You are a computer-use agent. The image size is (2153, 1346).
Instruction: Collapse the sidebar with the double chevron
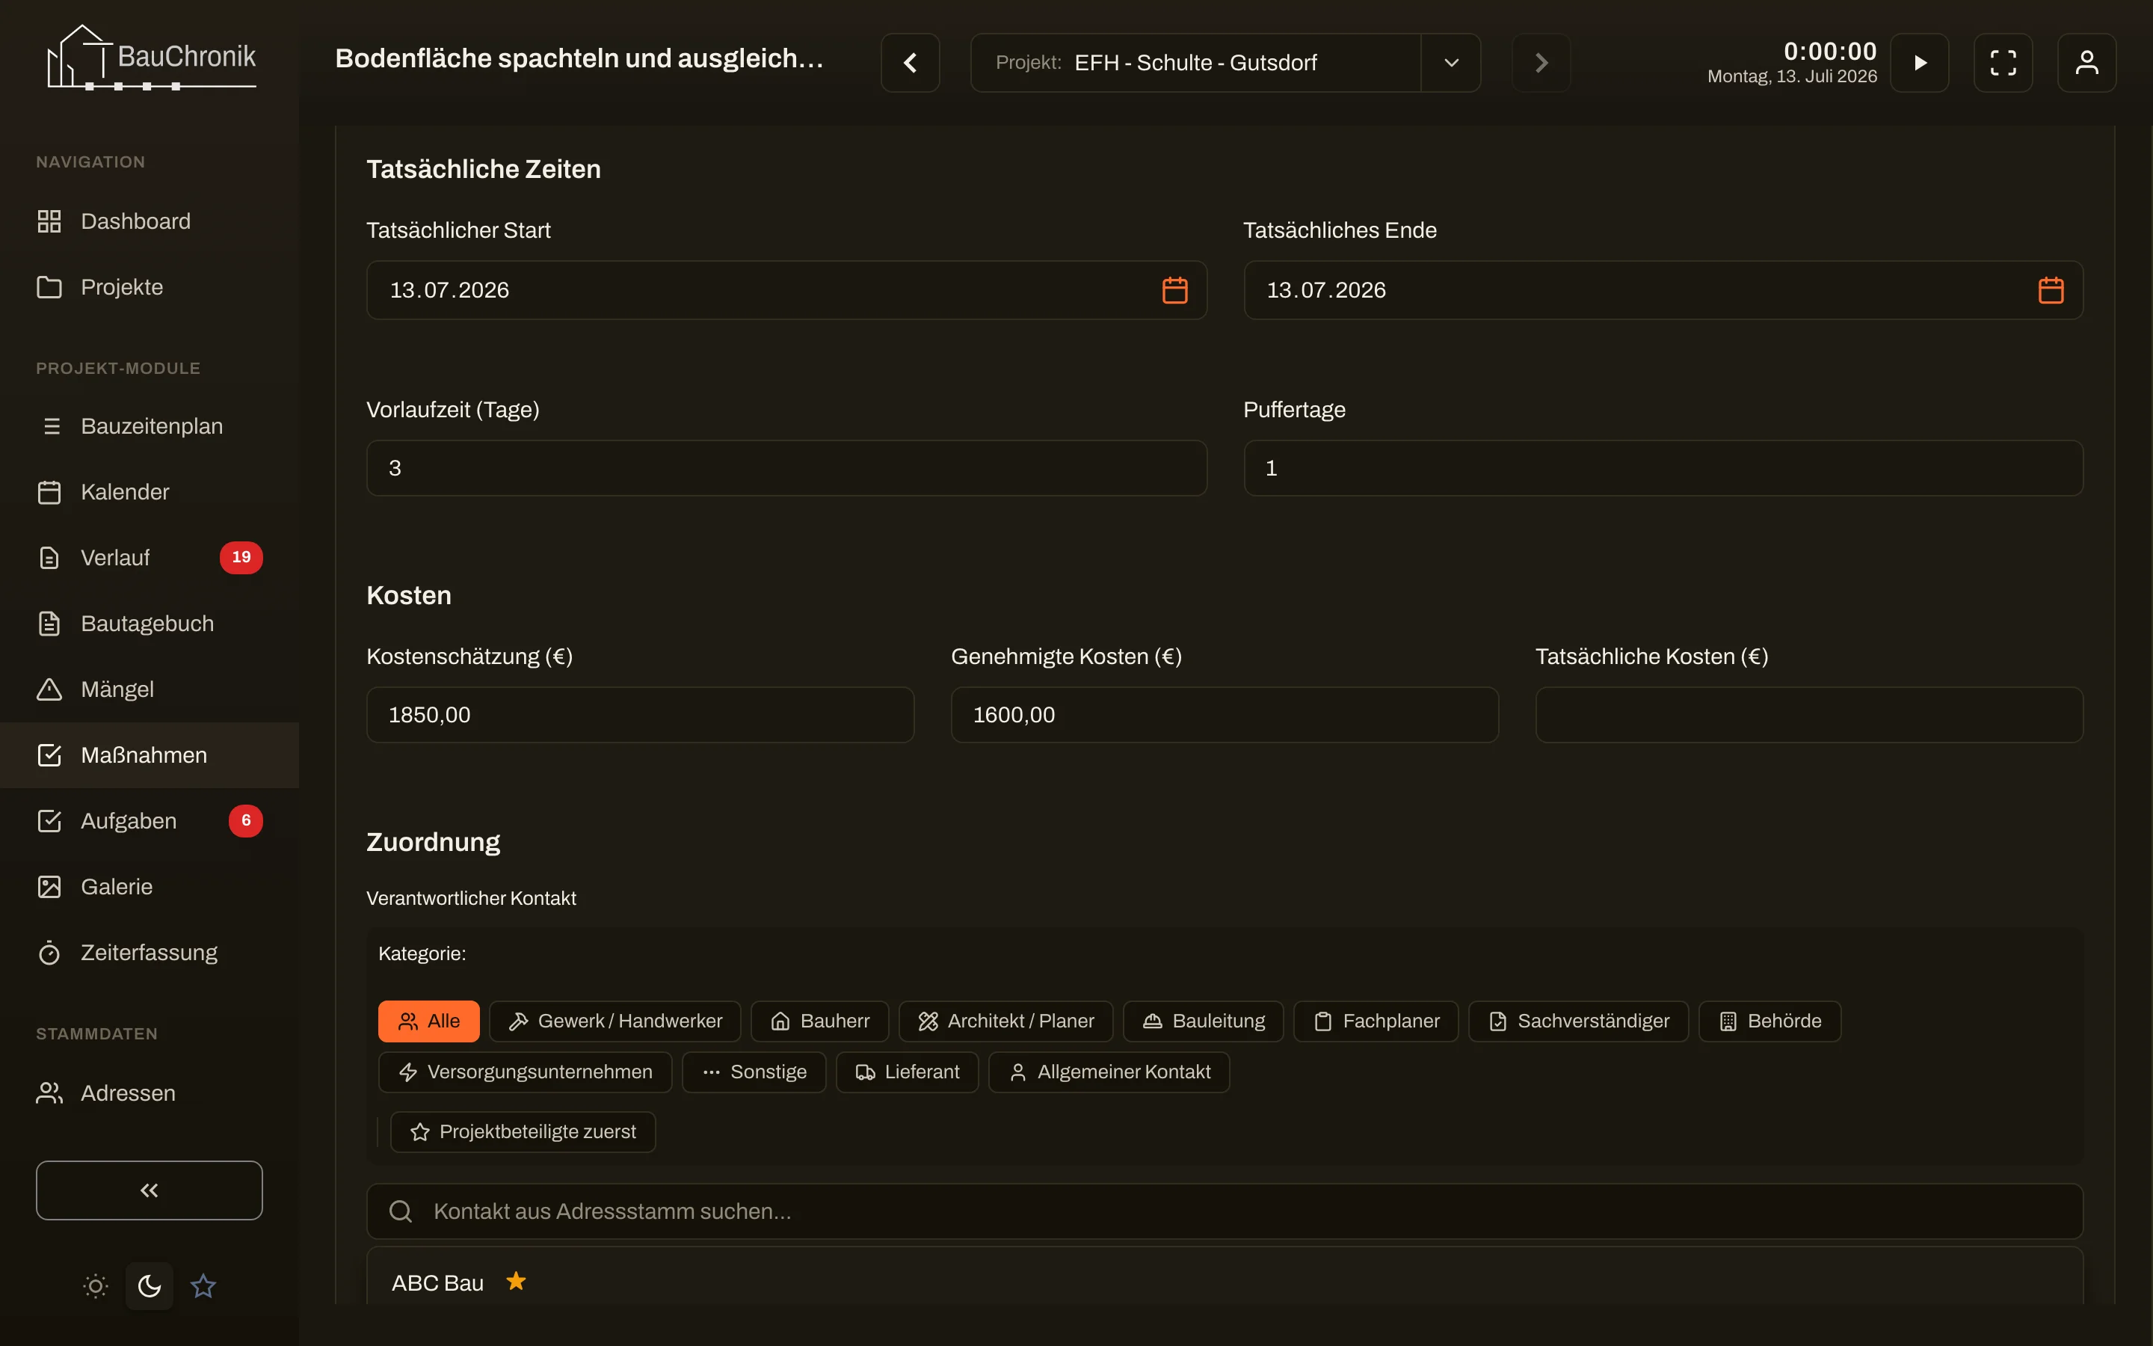(150, 1190)
